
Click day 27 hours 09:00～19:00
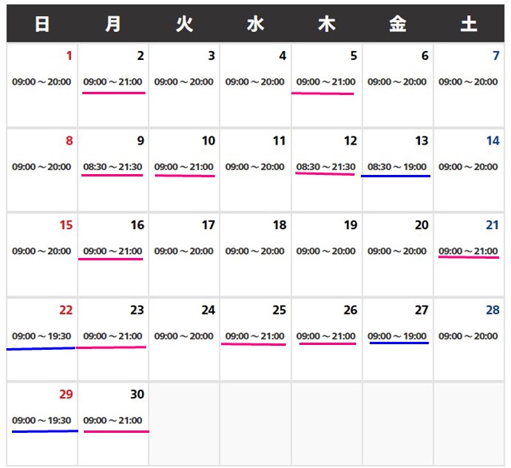pos(397,336)
